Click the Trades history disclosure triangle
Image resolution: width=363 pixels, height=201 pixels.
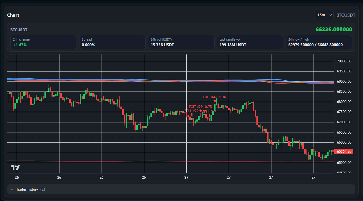[12, 190]
